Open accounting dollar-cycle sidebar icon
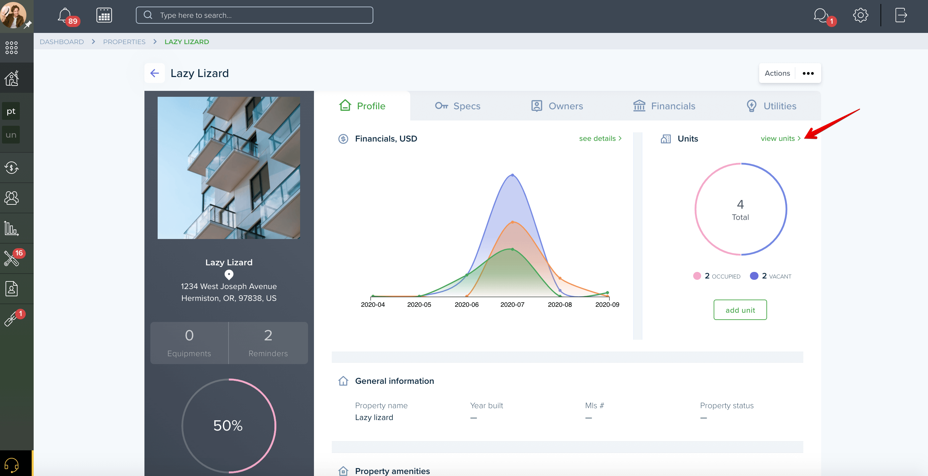 tap(12, 168)
